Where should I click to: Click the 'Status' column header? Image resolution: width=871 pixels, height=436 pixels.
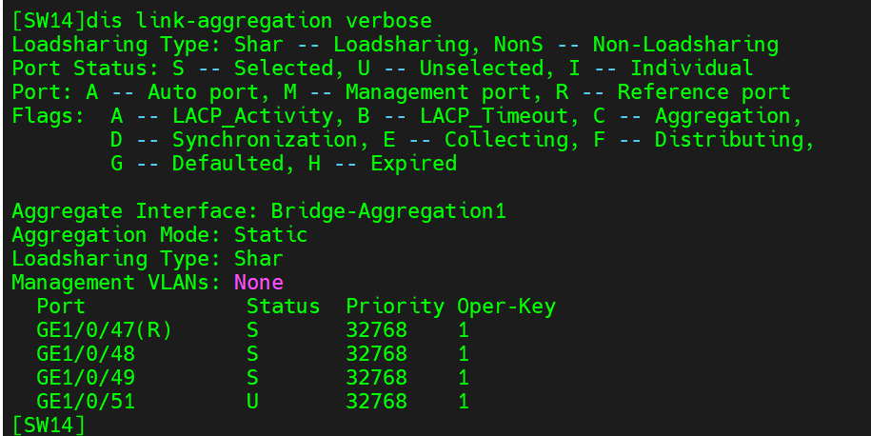click(x=283, y=307)
